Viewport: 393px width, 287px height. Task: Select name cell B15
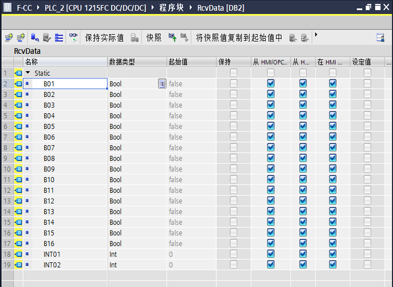click(x=65, y=233)
